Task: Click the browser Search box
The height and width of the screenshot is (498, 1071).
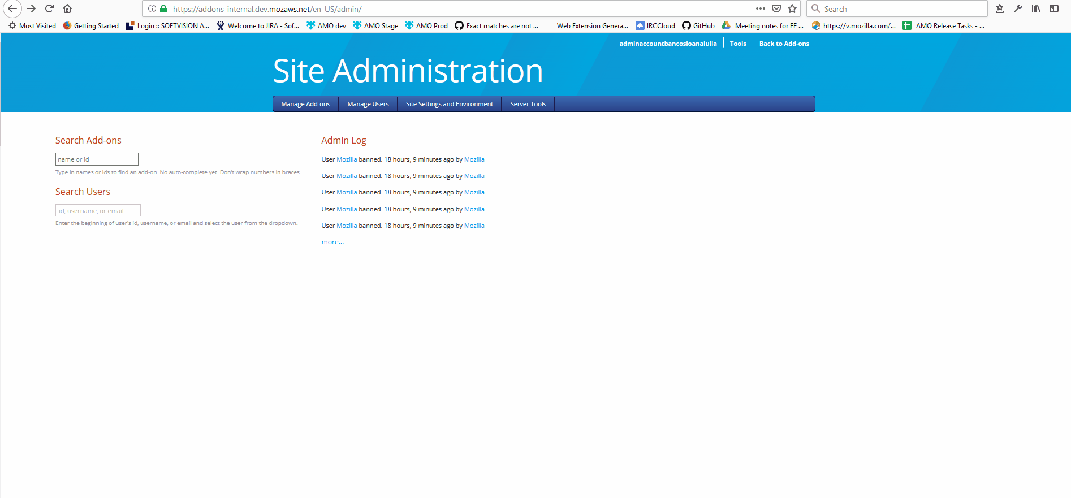Action: pos(897,8)
